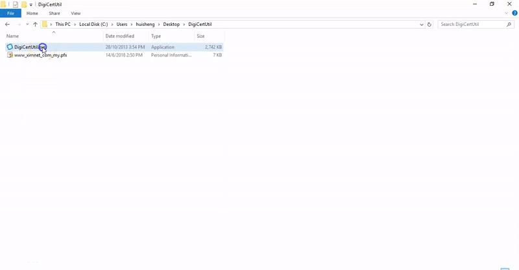Restore down the DigiCertUtil window
This screenshot has width=519, height=270.
tap(492, 4)
